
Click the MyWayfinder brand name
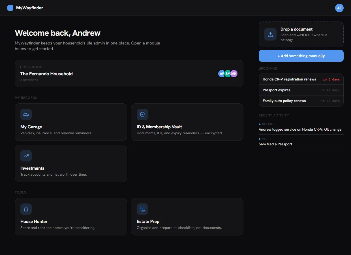tap(30, 8)
